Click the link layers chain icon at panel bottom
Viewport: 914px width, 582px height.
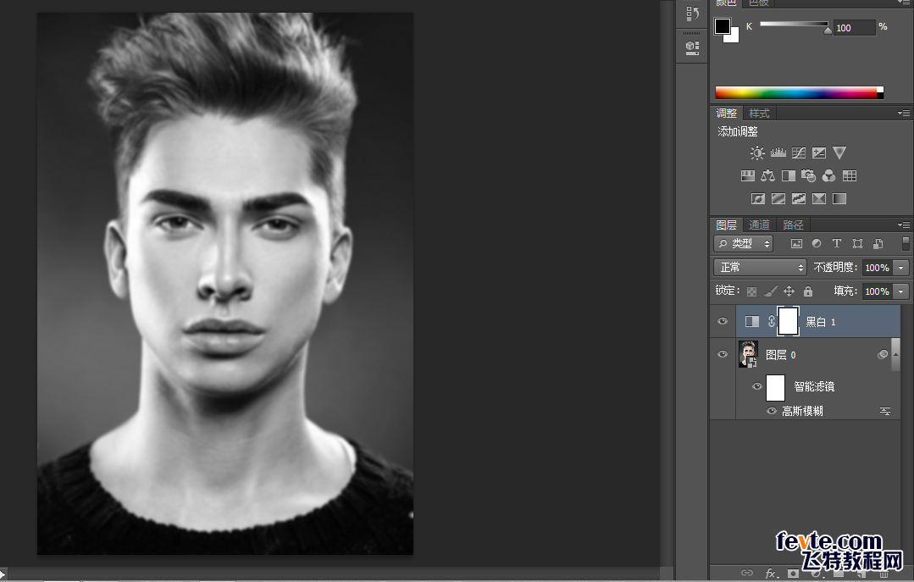pos(747,574)
